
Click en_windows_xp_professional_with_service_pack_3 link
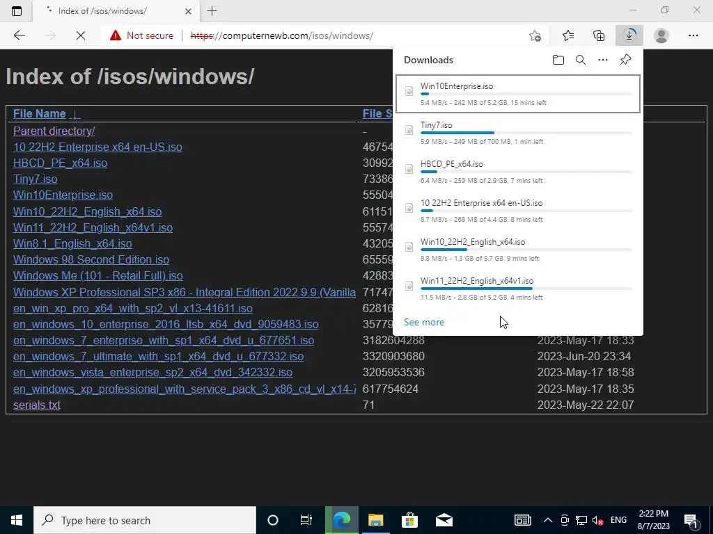[x=184, y=389]
